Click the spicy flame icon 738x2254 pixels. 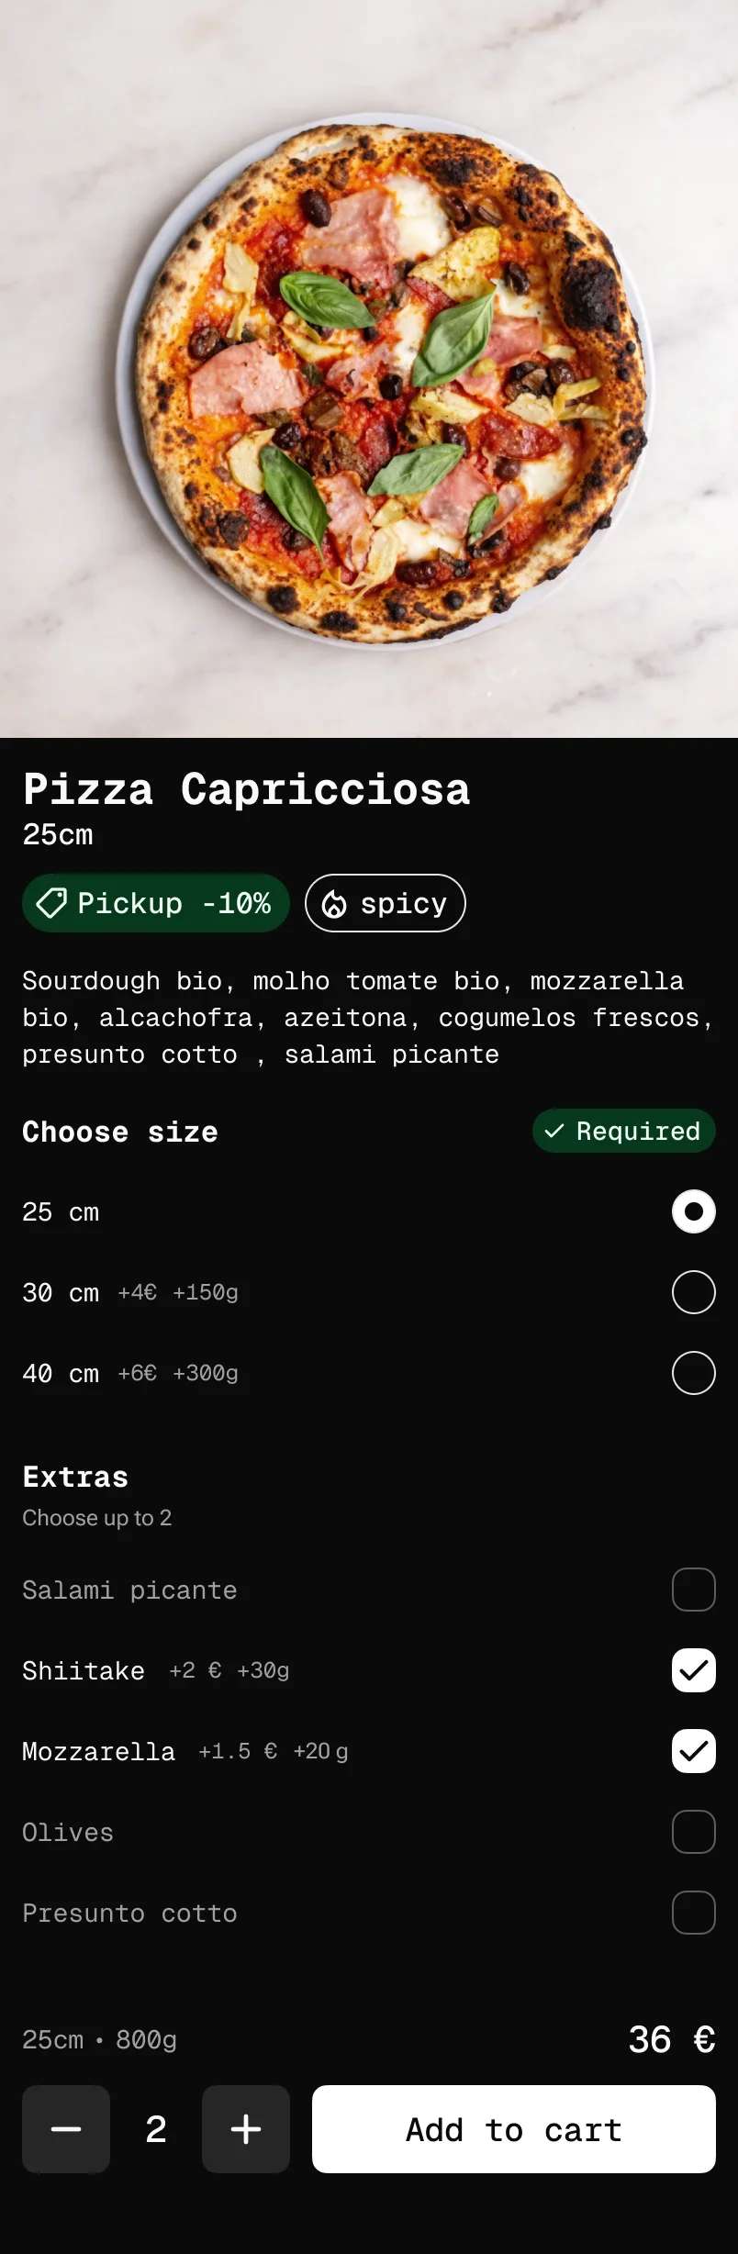335,903
